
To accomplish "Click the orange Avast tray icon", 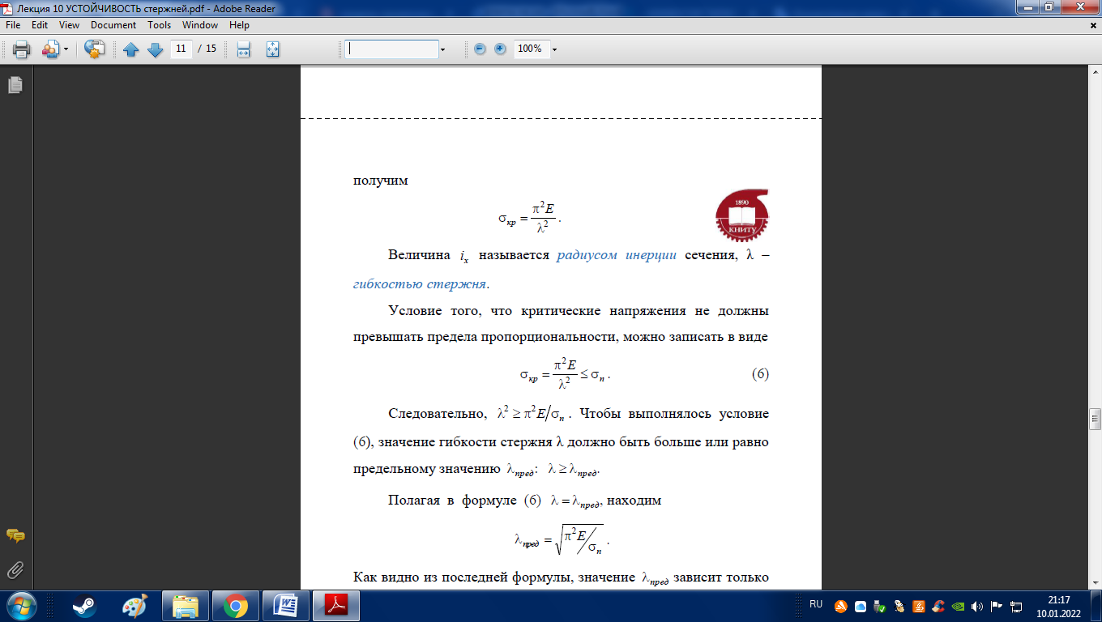I will 841,606.
